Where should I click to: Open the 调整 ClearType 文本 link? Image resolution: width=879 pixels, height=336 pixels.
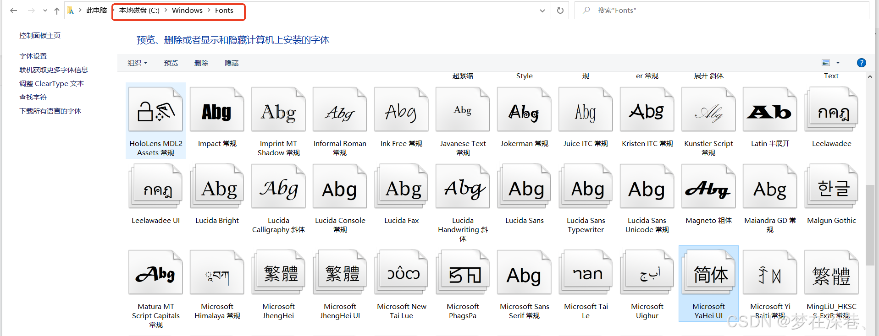point(51,83)
